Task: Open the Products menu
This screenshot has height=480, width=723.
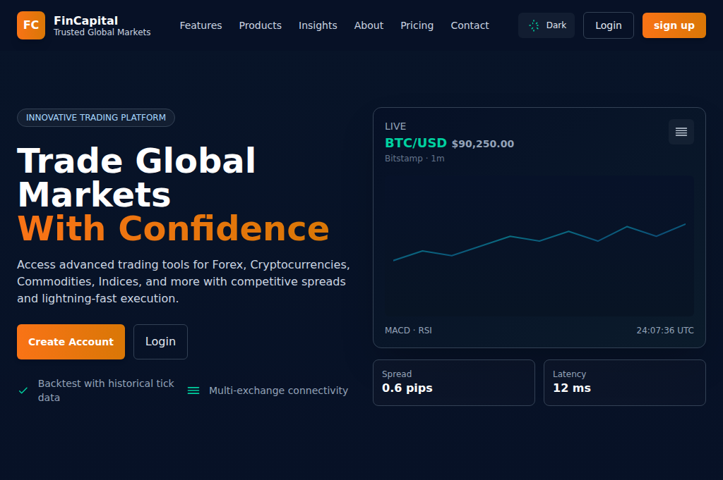Action: tap(260, 25)
